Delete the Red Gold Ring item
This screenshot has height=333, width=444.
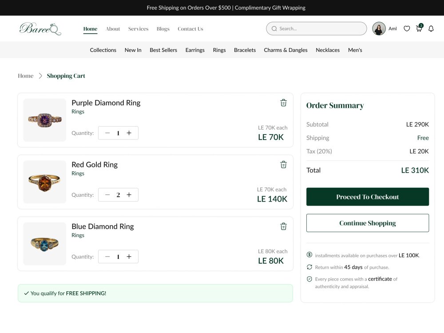coord(283,165)
